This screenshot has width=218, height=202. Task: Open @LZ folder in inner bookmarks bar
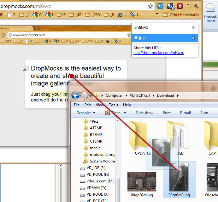tap(6, 41)
